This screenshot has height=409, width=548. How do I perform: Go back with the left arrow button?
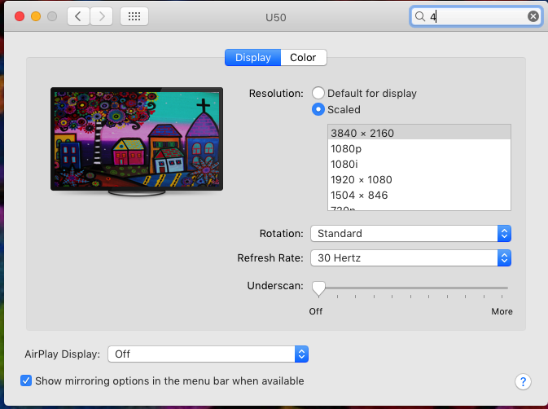tap(79, 16)
